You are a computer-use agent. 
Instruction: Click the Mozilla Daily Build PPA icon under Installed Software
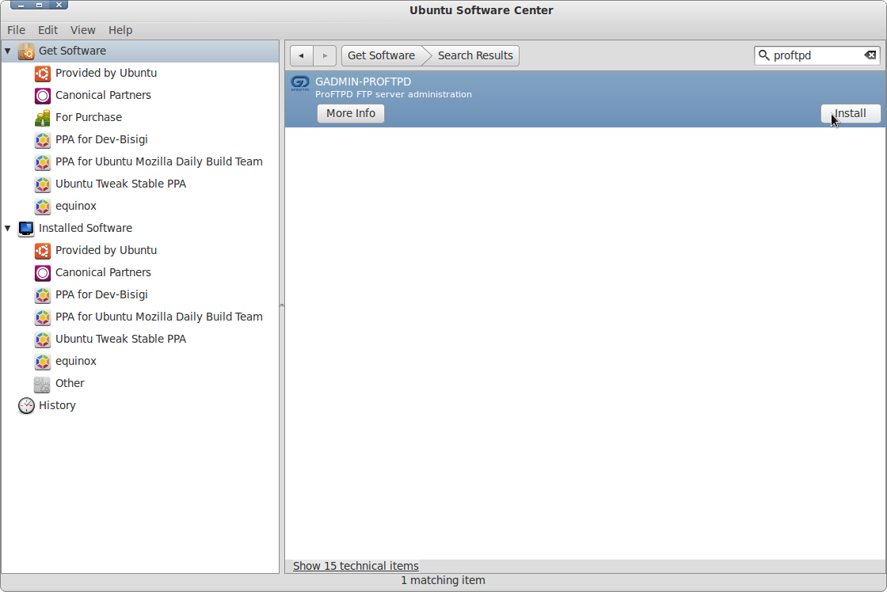(43, 317)
